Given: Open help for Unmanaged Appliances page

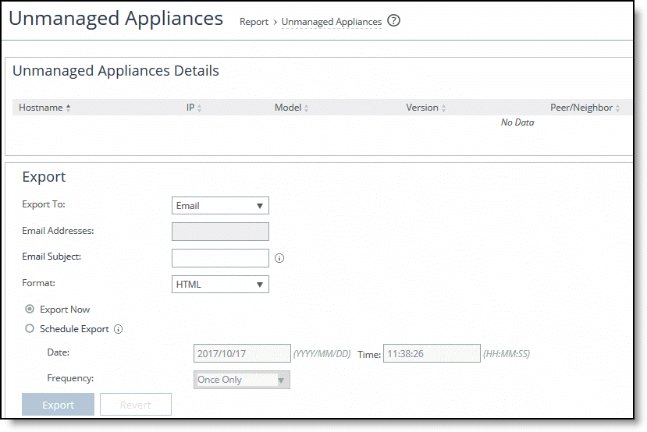Looking at the screenshot, I should coord(393,20).
